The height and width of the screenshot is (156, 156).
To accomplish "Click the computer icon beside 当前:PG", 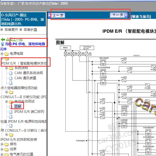I will point(2,44).
